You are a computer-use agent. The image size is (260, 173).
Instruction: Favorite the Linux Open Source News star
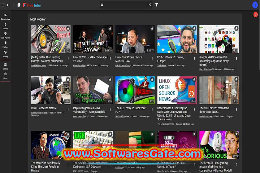pos(194,79)
